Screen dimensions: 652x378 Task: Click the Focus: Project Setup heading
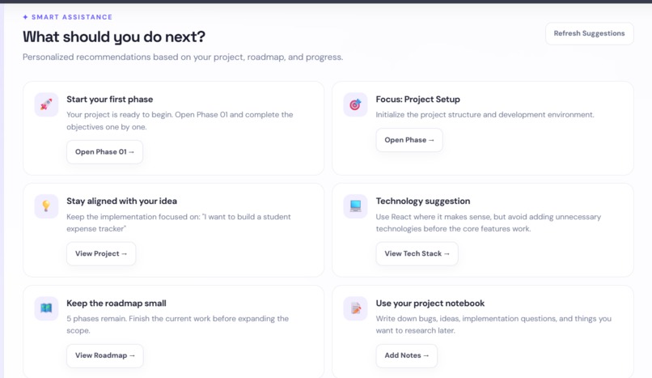point(418,100)
